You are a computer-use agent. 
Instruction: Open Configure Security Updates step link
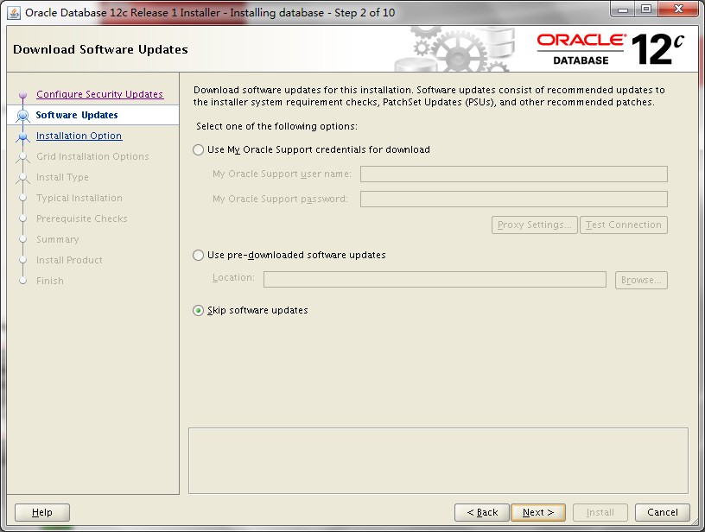[100, 94]
